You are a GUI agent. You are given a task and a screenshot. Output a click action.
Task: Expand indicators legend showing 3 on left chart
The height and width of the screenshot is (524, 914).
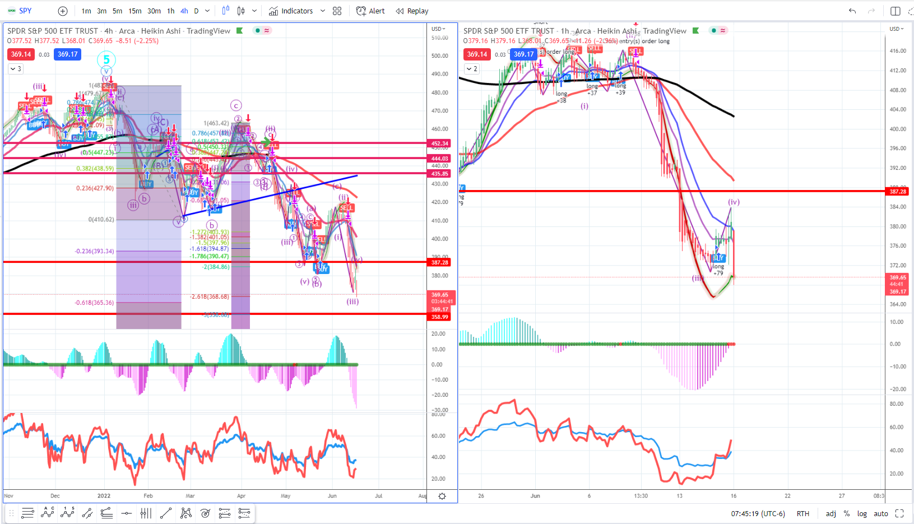15,69
